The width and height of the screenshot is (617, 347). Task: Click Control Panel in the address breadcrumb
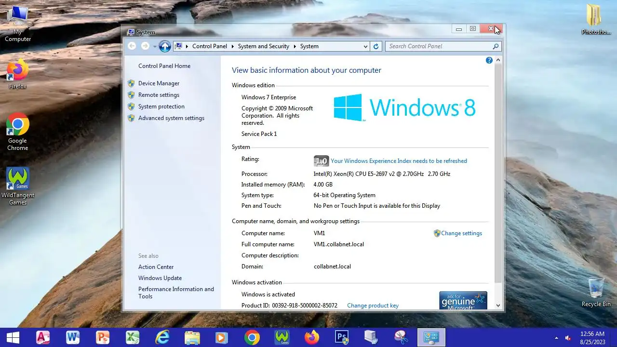click(x=209, y=46)
